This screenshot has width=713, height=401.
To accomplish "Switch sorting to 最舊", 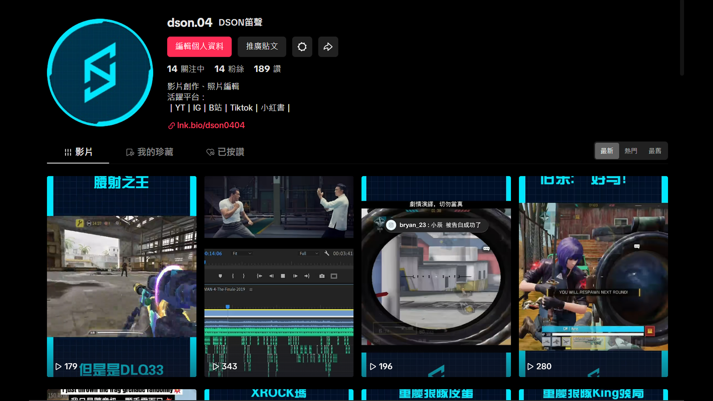I will pos(655,151).
